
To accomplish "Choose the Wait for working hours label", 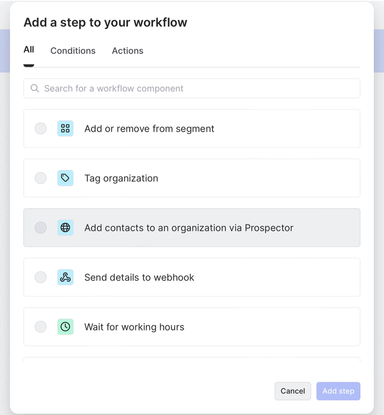I will click(x=134, y=327).
